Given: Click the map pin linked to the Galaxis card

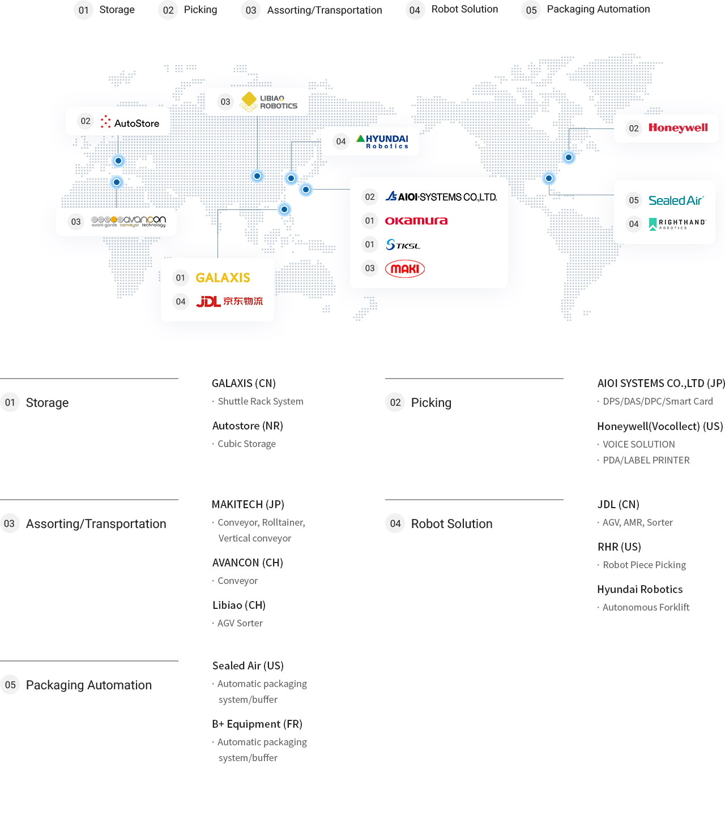Looking at the screenshot, I should (284, 209).
